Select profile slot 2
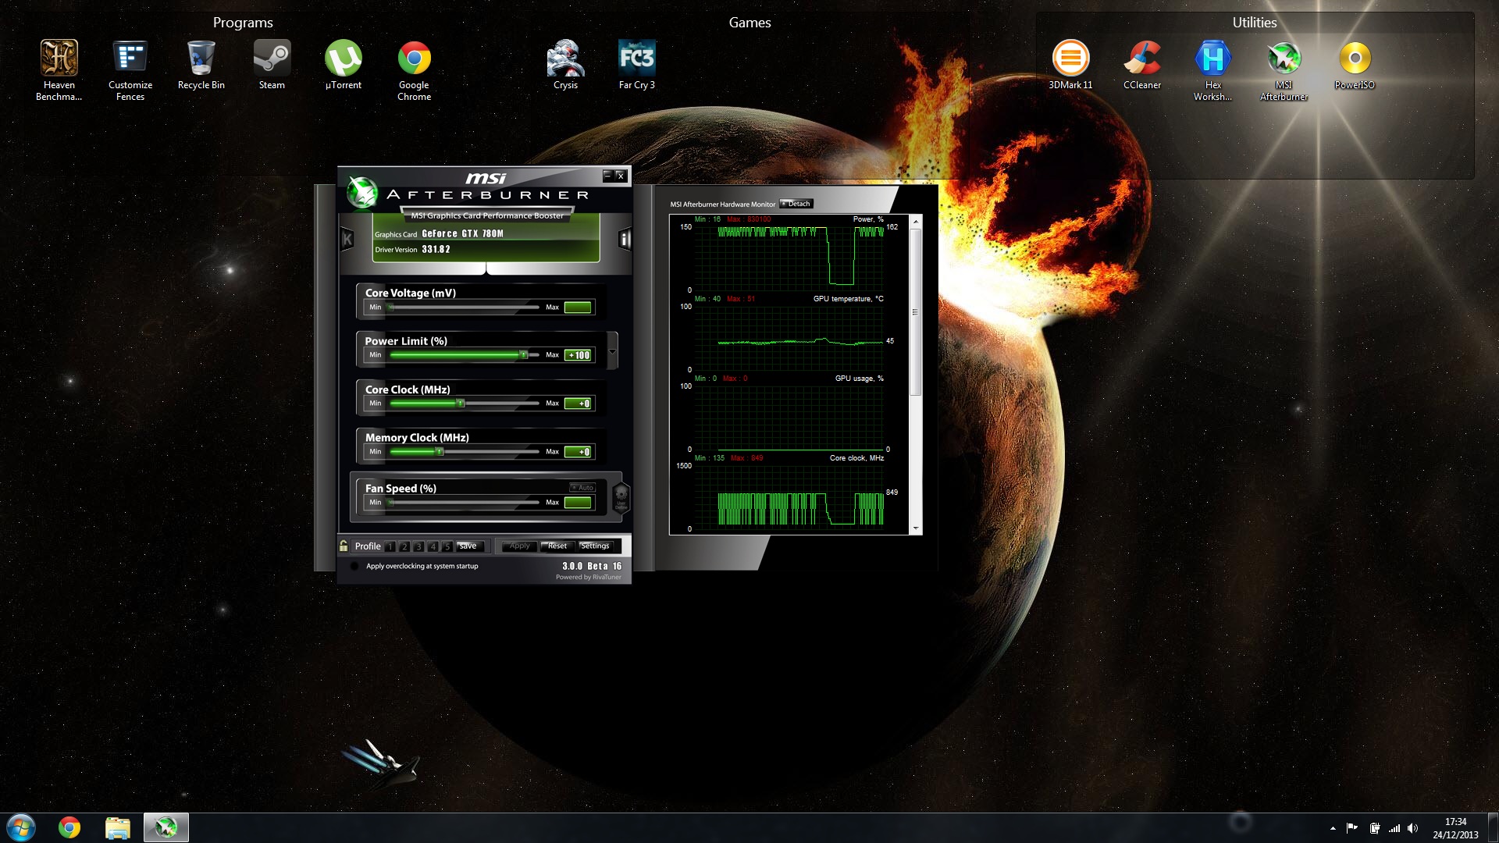Screen dimensions: 1499x843 click(404, 546)
